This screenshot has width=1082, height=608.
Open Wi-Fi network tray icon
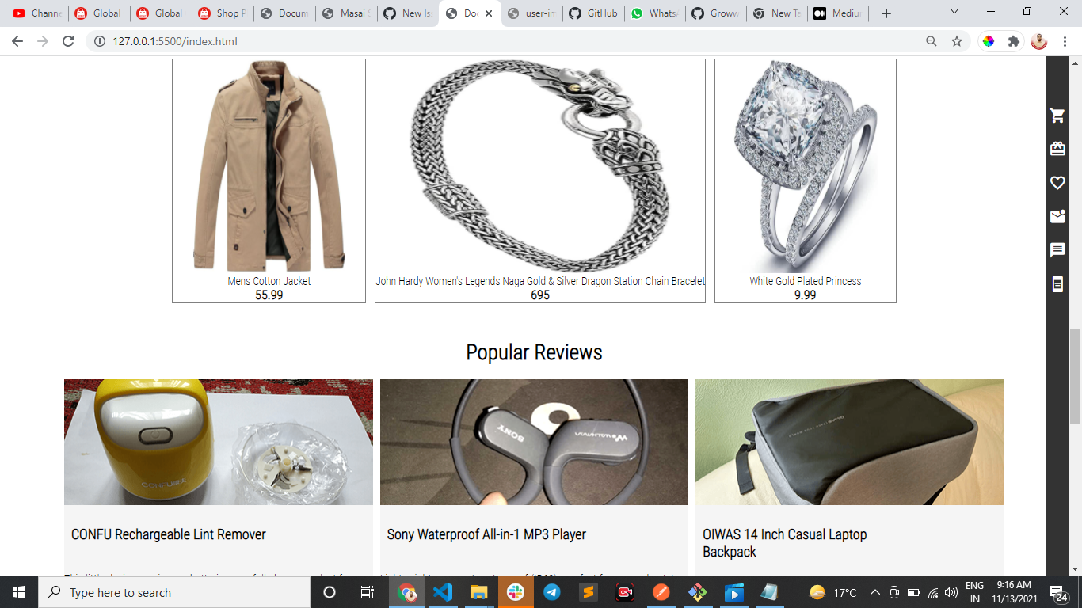[933, 592]
